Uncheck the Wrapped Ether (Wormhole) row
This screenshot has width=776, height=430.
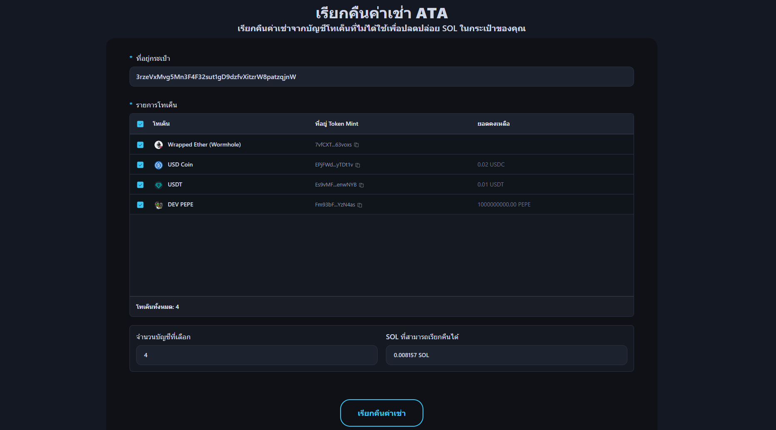click(140, 145)
